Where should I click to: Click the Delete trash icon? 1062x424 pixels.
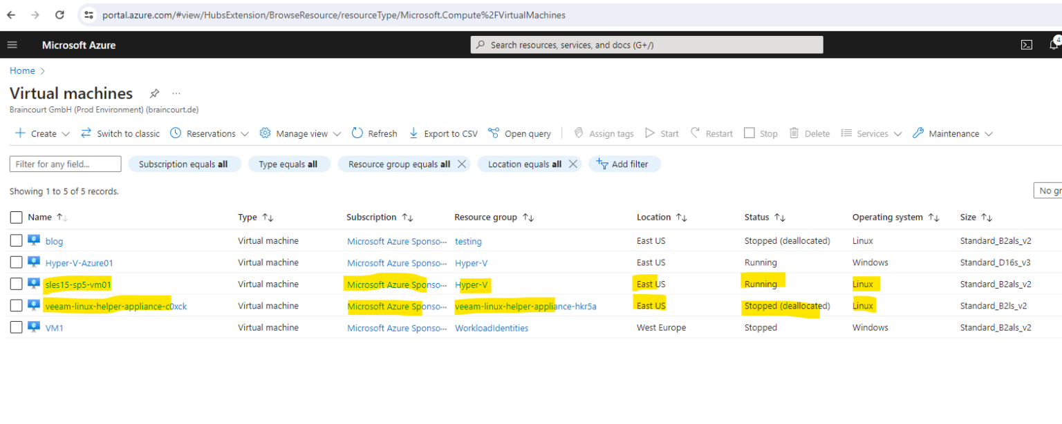[793, 133]
